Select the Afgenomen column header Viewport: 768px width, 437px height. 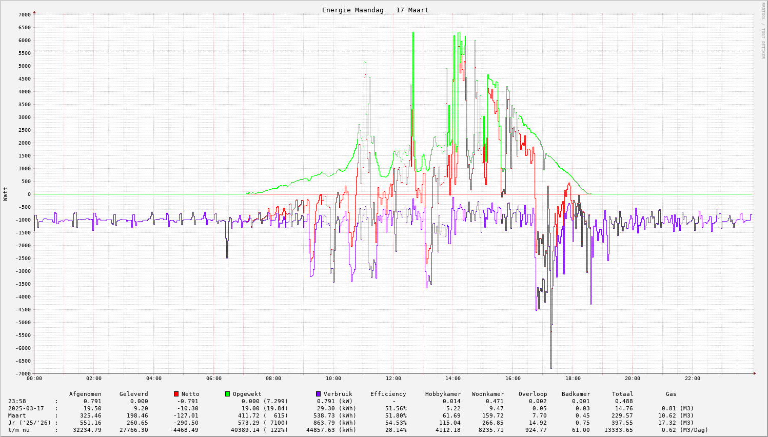click(x=85, y=394)
